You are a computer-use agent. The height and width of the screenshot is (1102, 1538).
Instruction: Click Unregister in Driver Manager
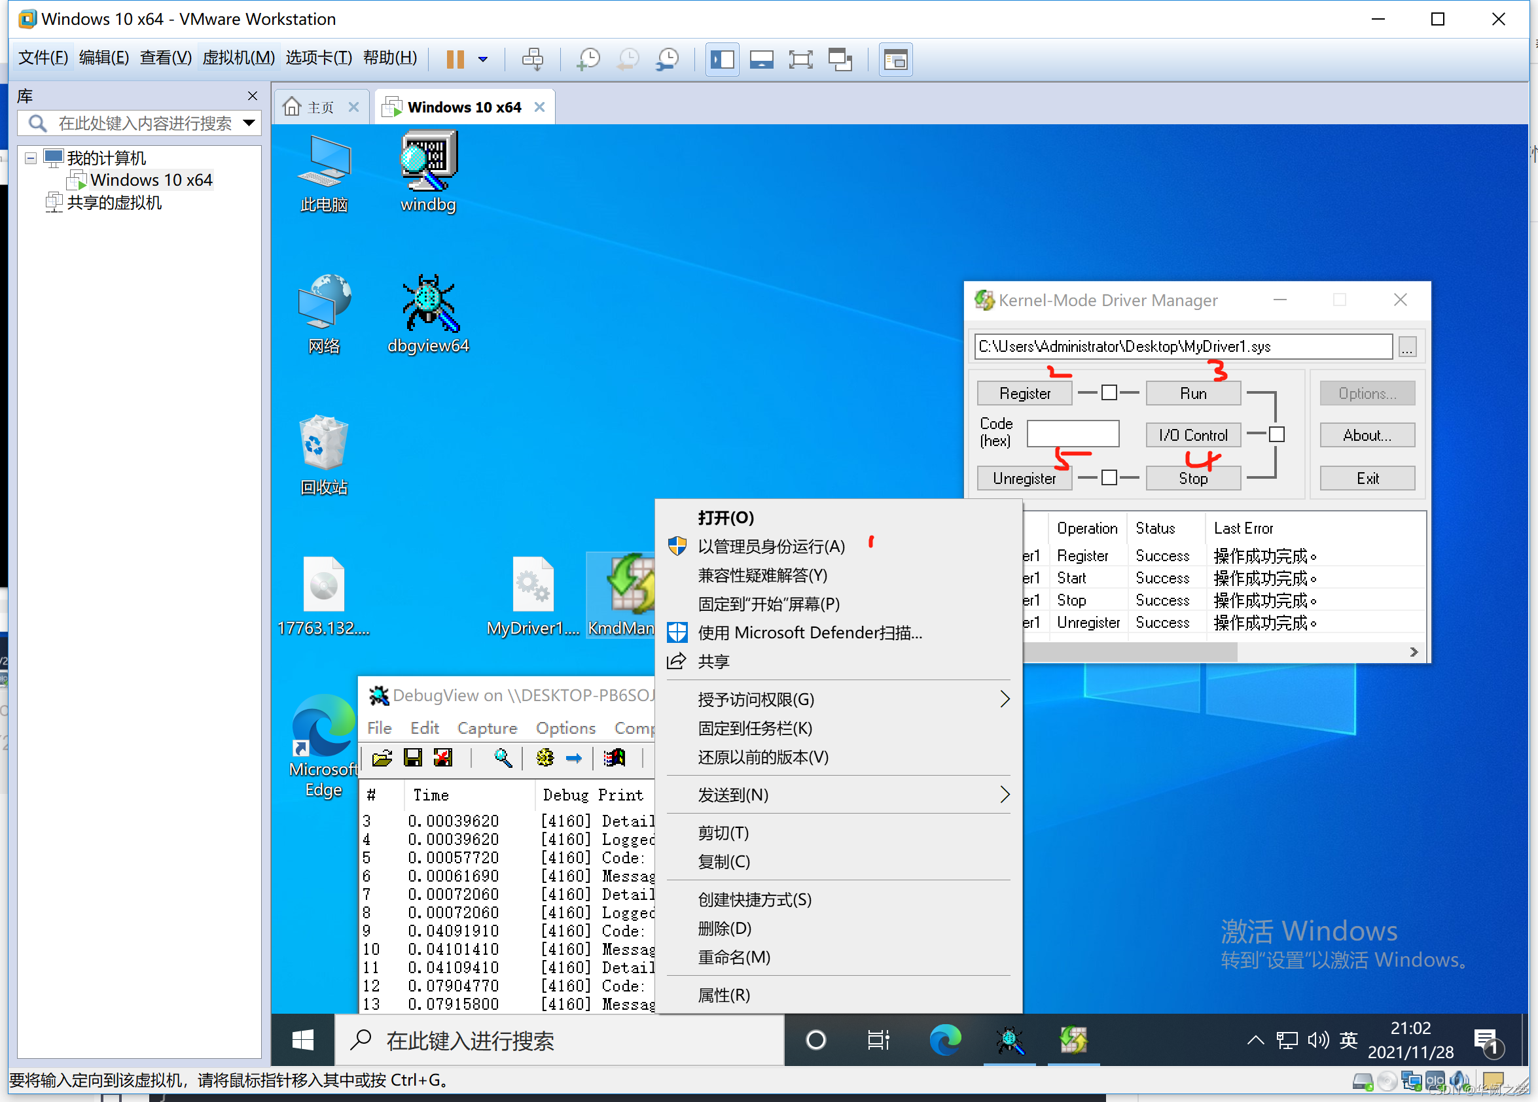click(1024, 479)
